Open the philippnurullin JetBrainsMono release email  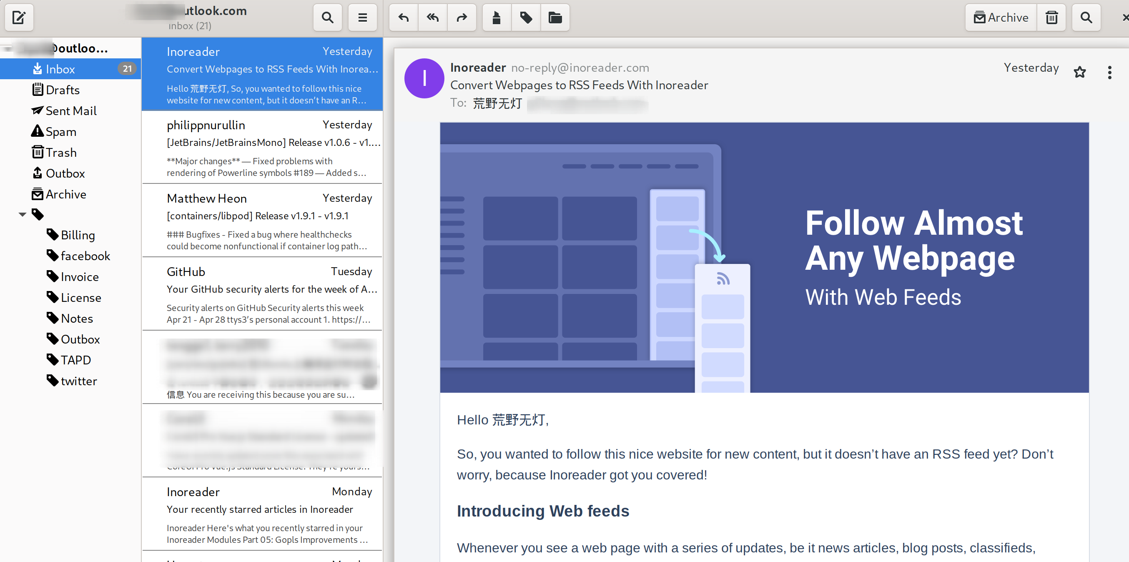262,147
